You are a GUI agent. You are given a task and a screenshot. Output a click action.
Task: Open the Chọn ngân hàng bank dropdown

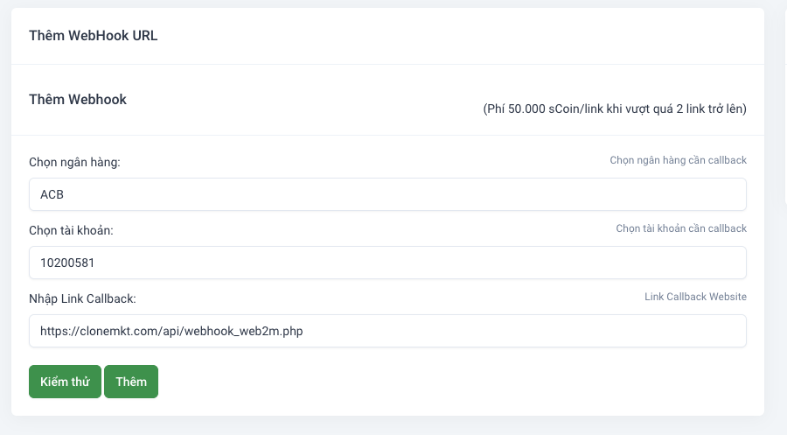pyautogui.click(x=387, y=194)
